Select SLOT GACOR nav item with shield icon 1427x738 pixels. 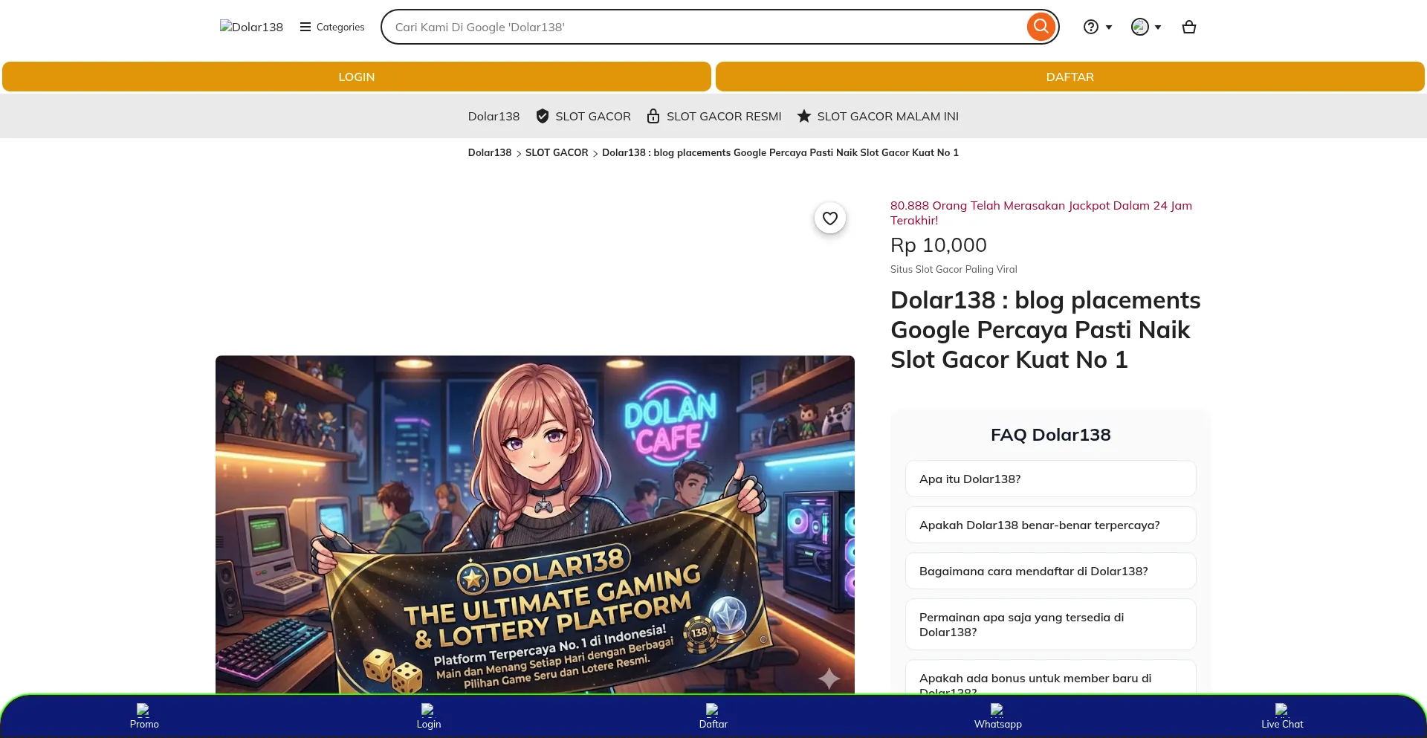pos(583,116)
